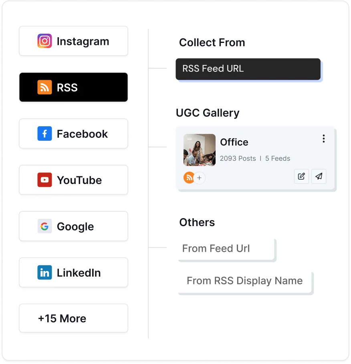Click the round RSS feed badge on Office card
Image resolution: width=351 pixels, height=364 pixels.
189,178
